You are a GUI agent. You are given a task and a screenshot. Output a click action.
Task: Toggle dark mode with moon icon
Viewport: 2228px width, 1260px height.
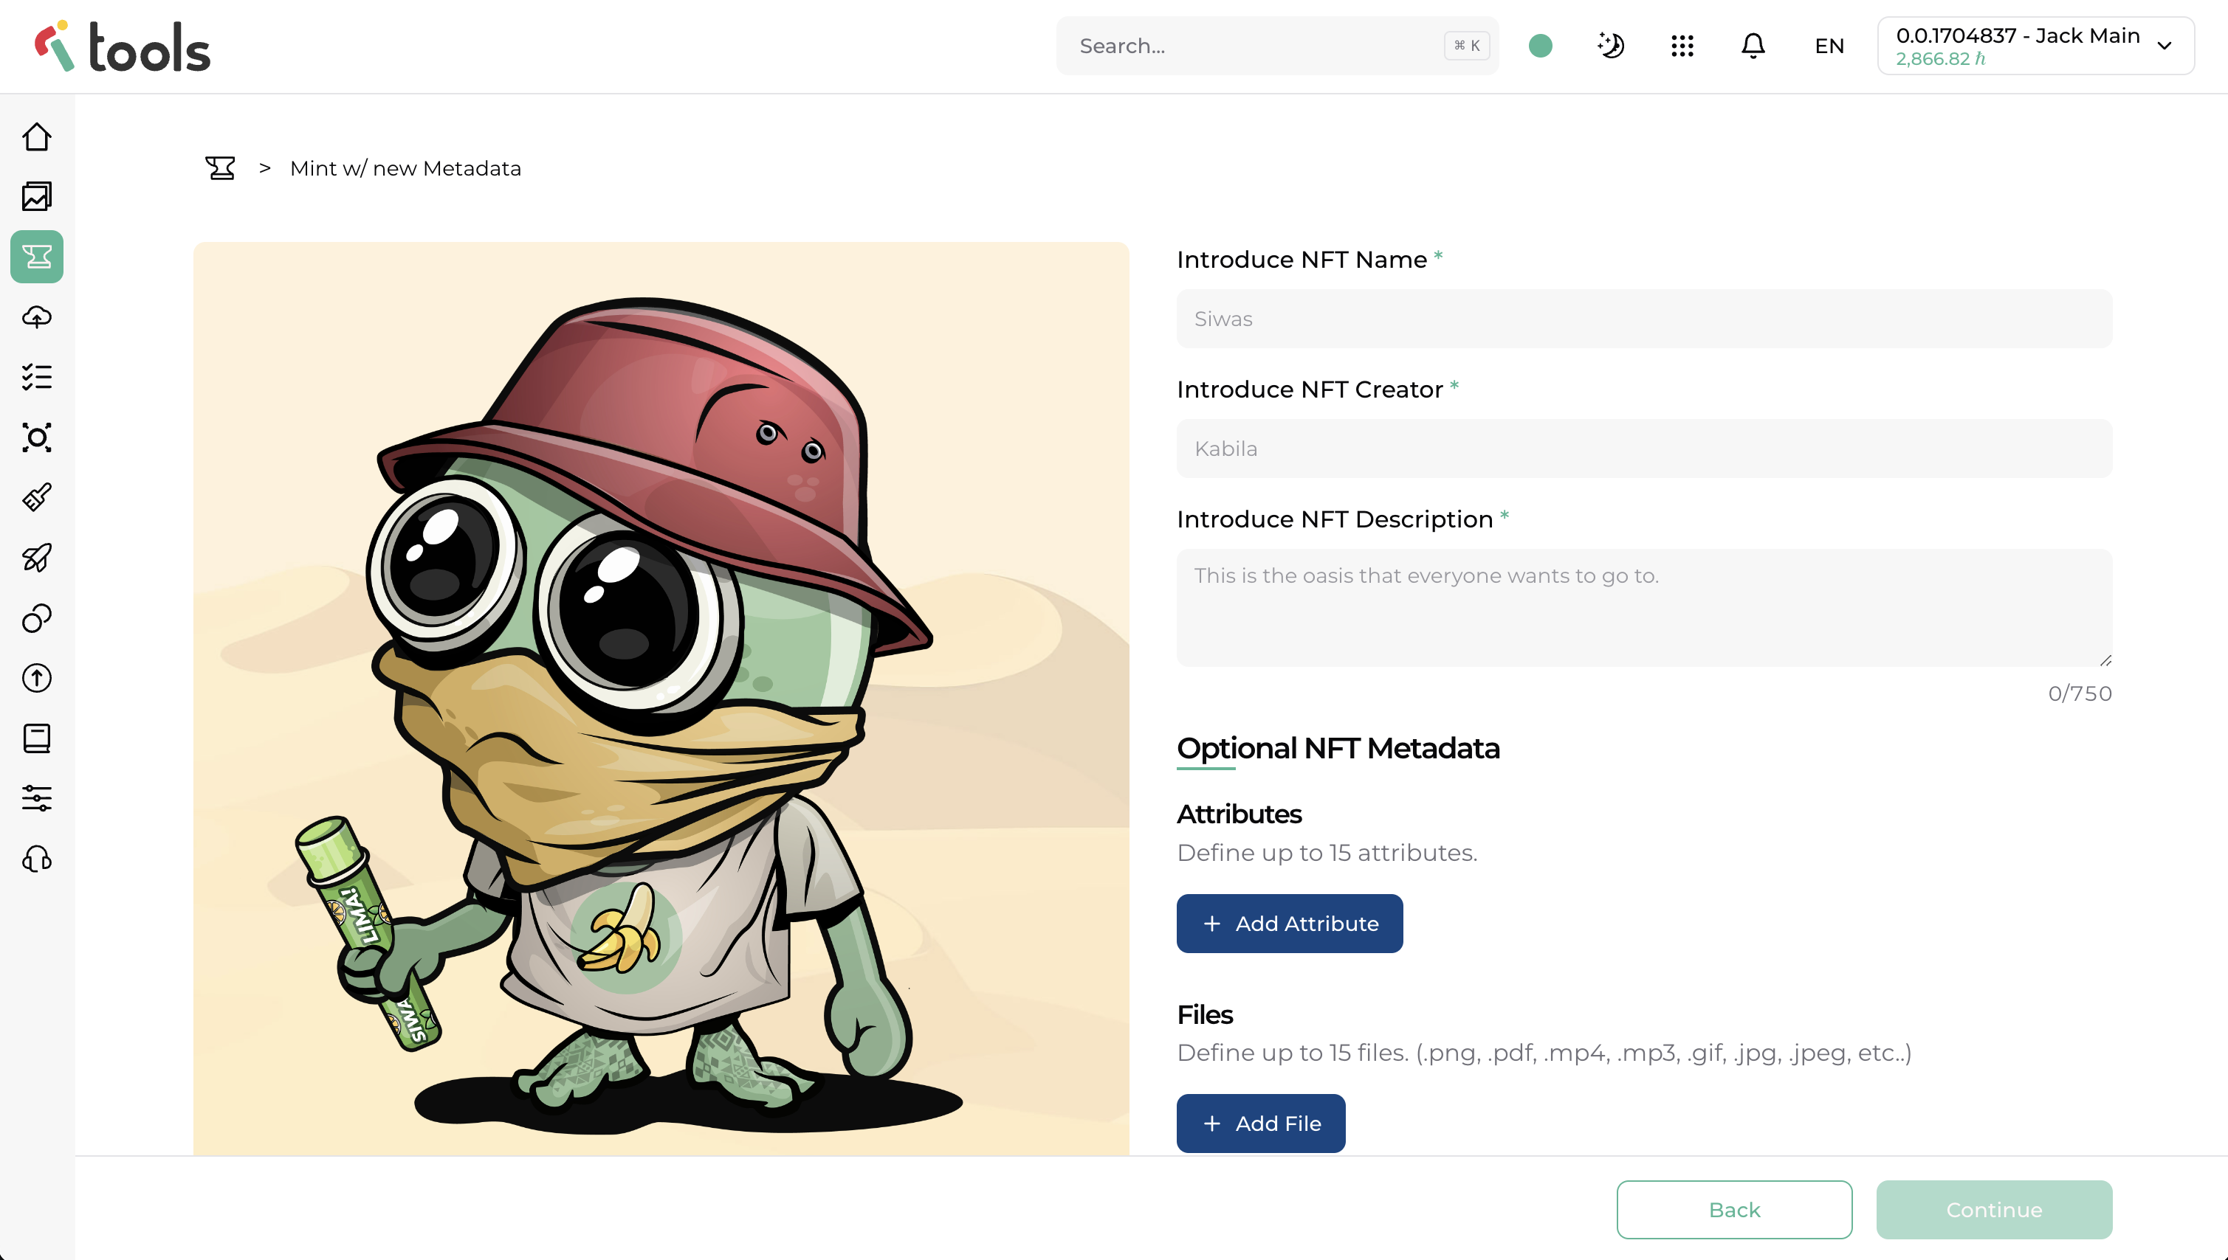pos(1611,45)
